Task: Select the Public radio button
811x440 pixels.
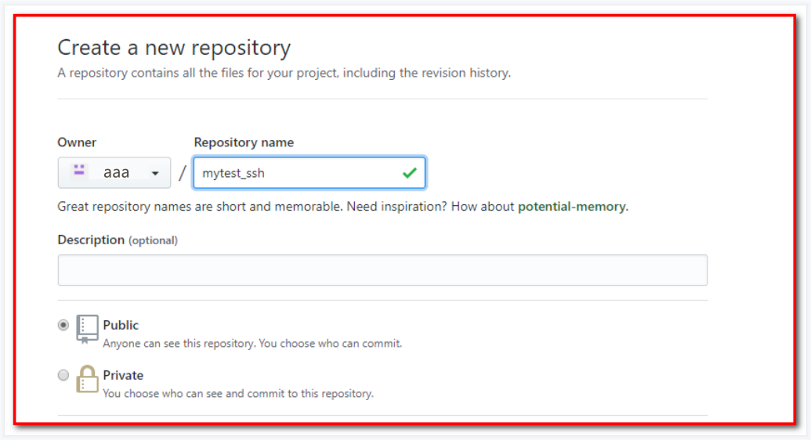Action: tap(63, 326)
